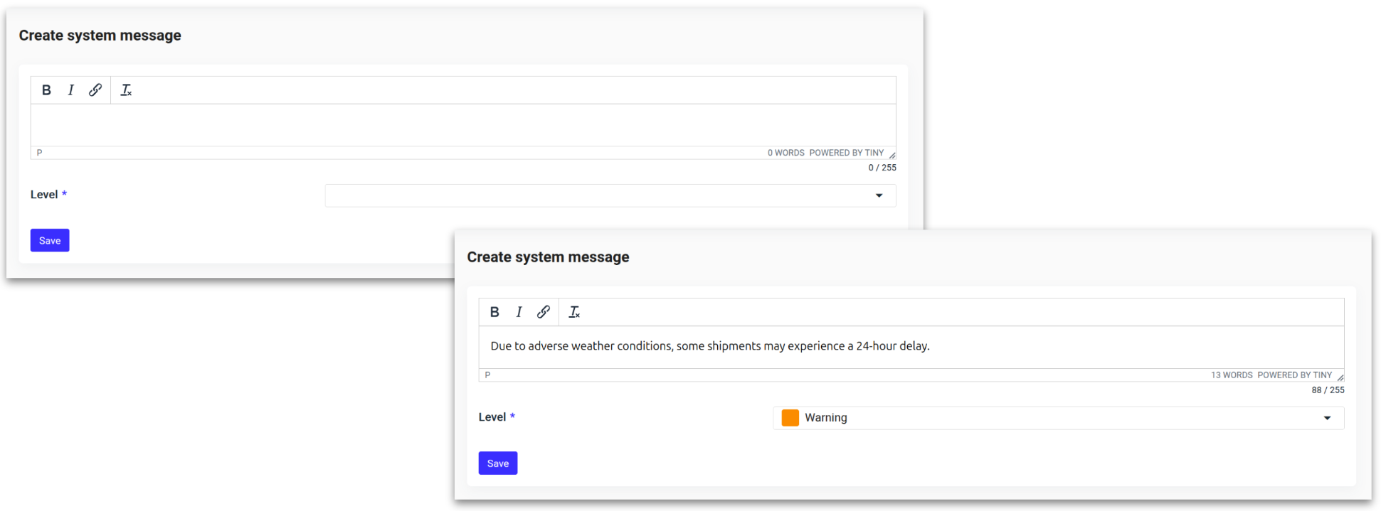Image resolution: width=1381 pixels, height=511 pixels.
Task: Toggle bold in the weather delay editor
Action: (x=494, y=312)
